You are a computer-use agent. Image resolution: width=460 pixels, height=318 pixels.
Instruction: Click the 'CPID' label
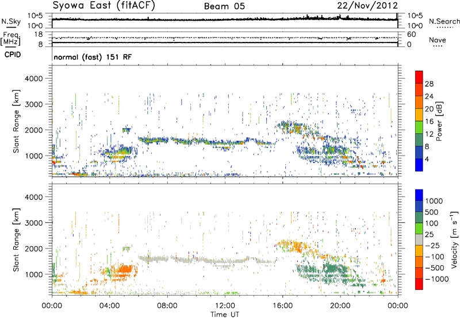(x=13, y=55)
